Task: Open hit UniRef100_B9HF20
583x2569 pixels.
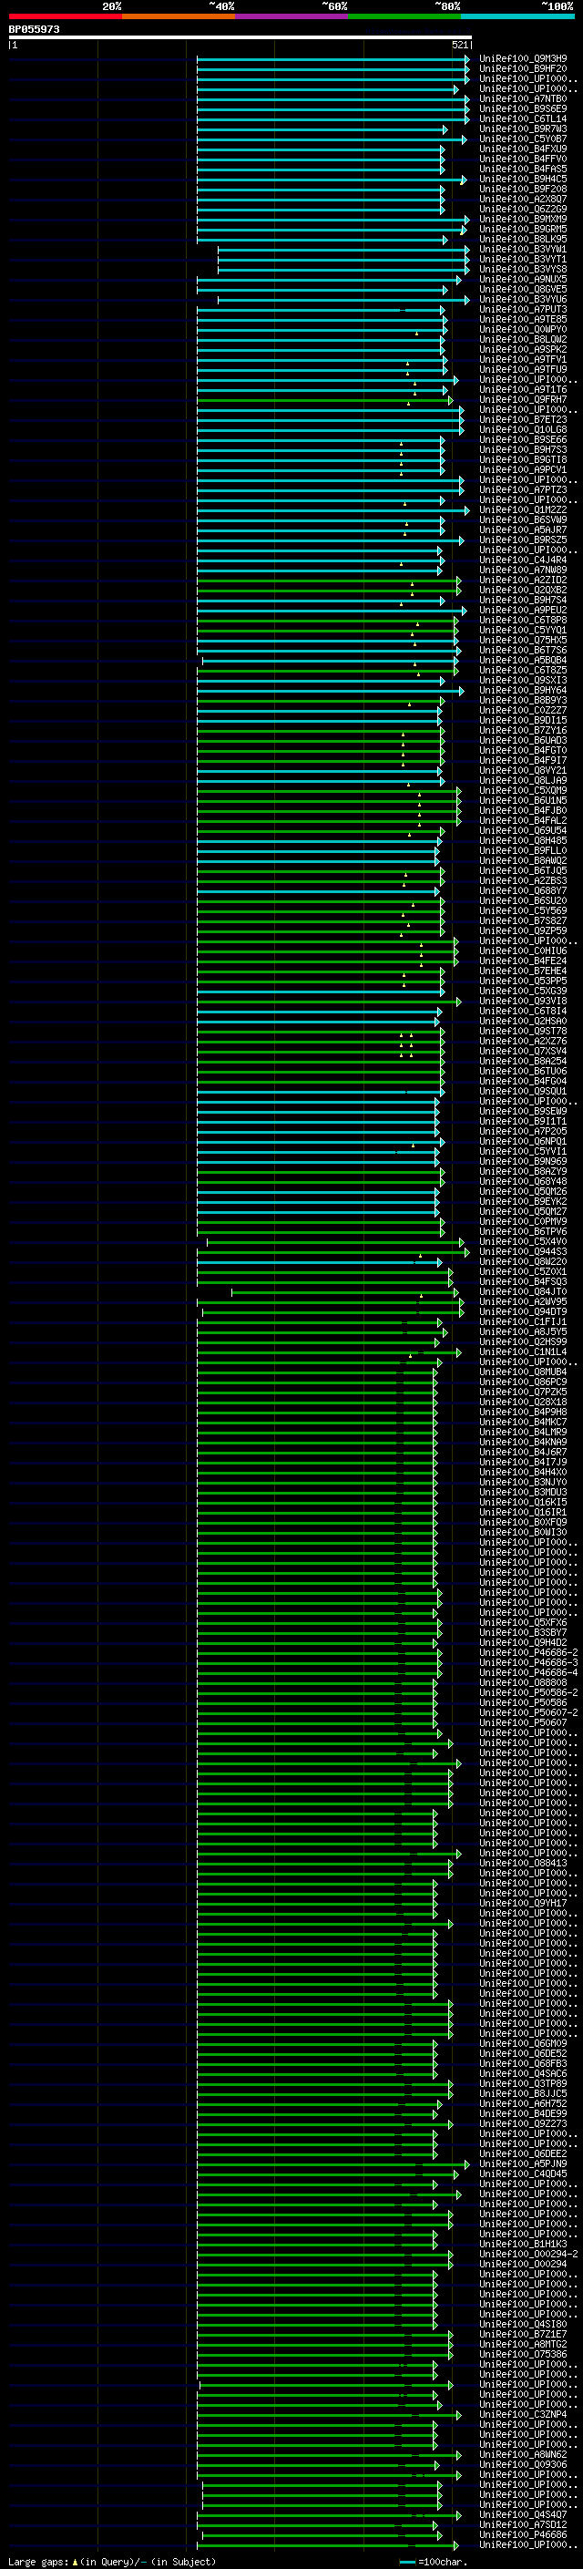Action: click(523, 69)
